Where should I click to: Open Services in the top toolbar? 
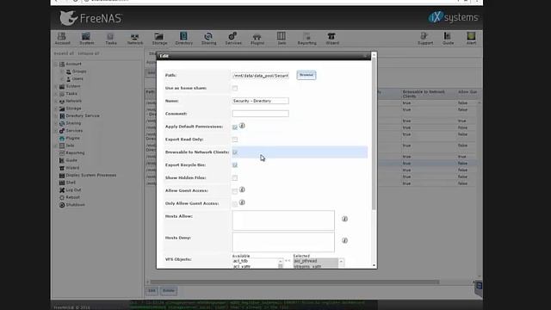pyautogui.click(x=233, y=38)
